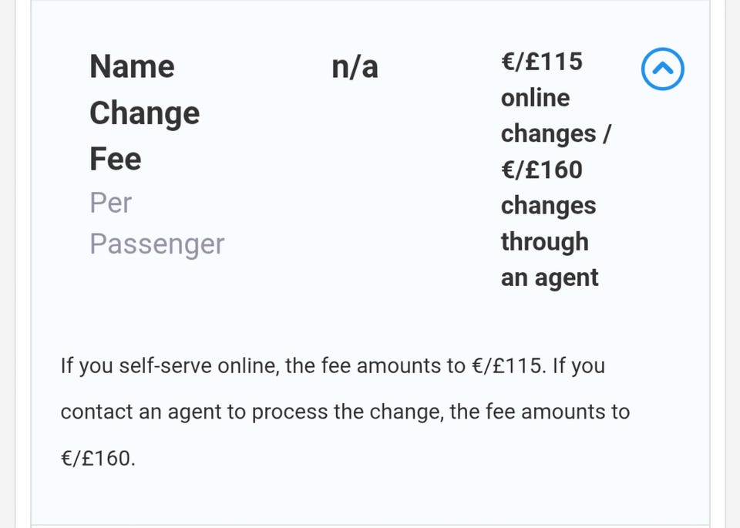The image size is (740, 528).
Task: Click the bold "changes /" text
Action: [555, 133]
